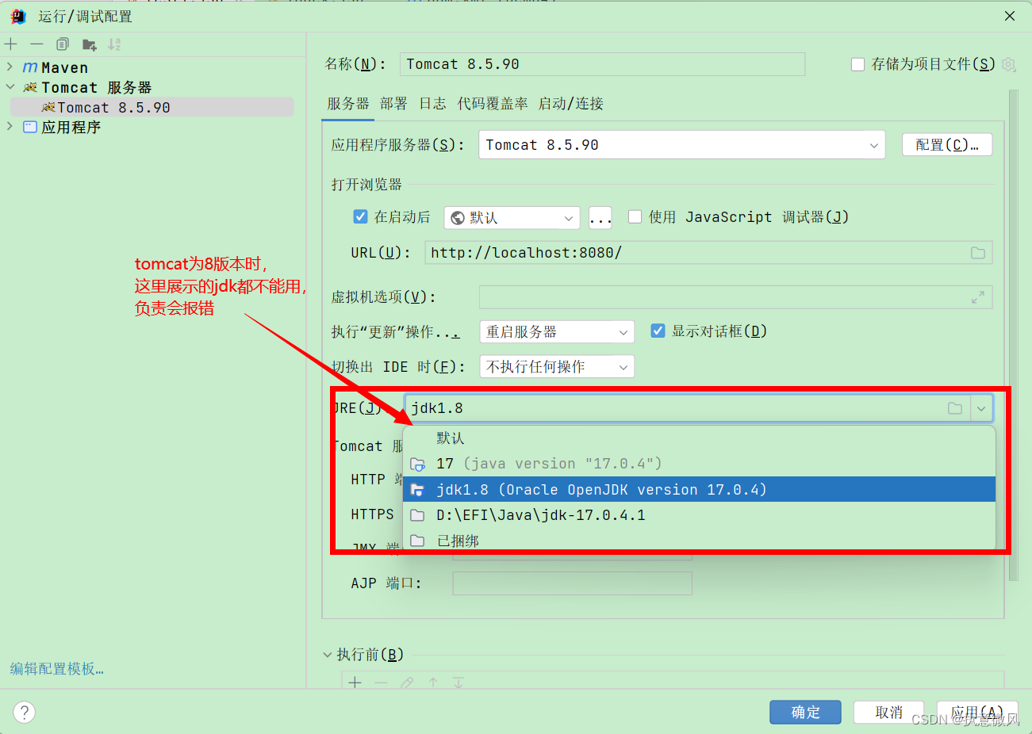This screenshot has height=734, width=1032.
Task: Click the 配置(C) button
Action: coord(946,144)
